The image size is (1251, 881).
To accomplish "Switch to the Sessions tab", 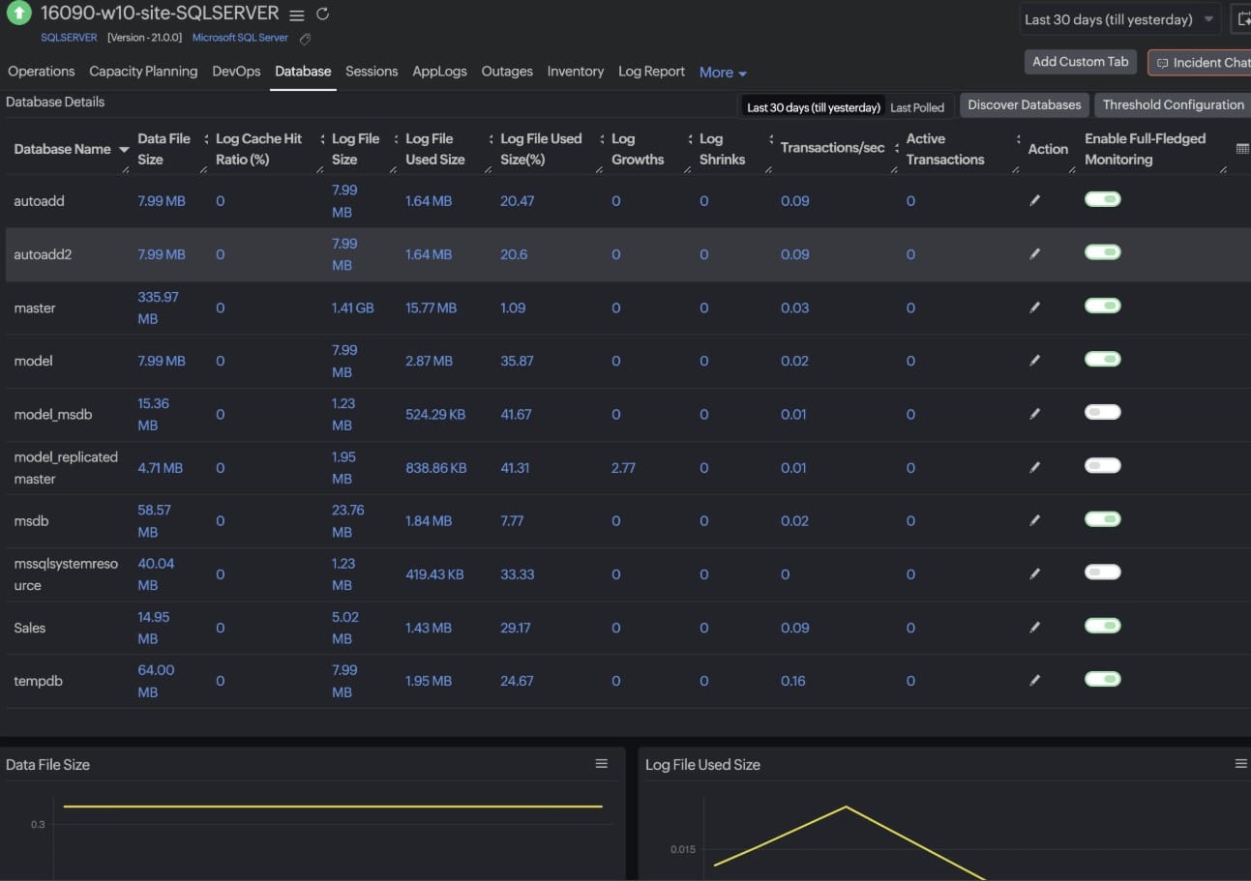I will tap(372, 72).
